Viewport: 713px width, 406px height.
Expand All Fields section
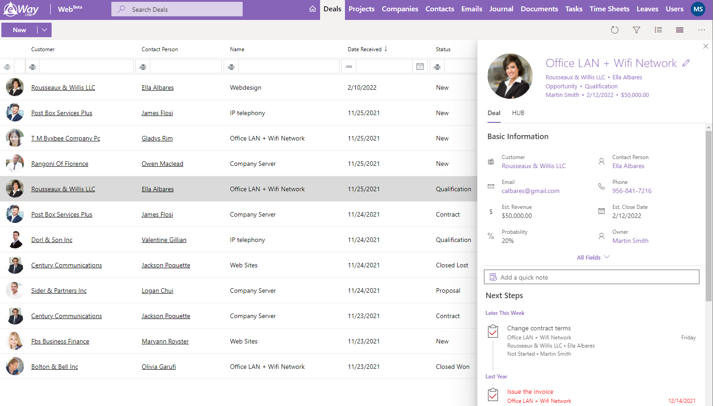tap(593, 257)
